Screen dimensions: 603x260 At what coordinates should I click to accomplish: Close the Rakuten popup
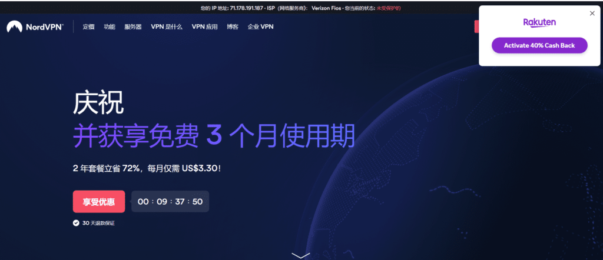[x=592, y=14]
